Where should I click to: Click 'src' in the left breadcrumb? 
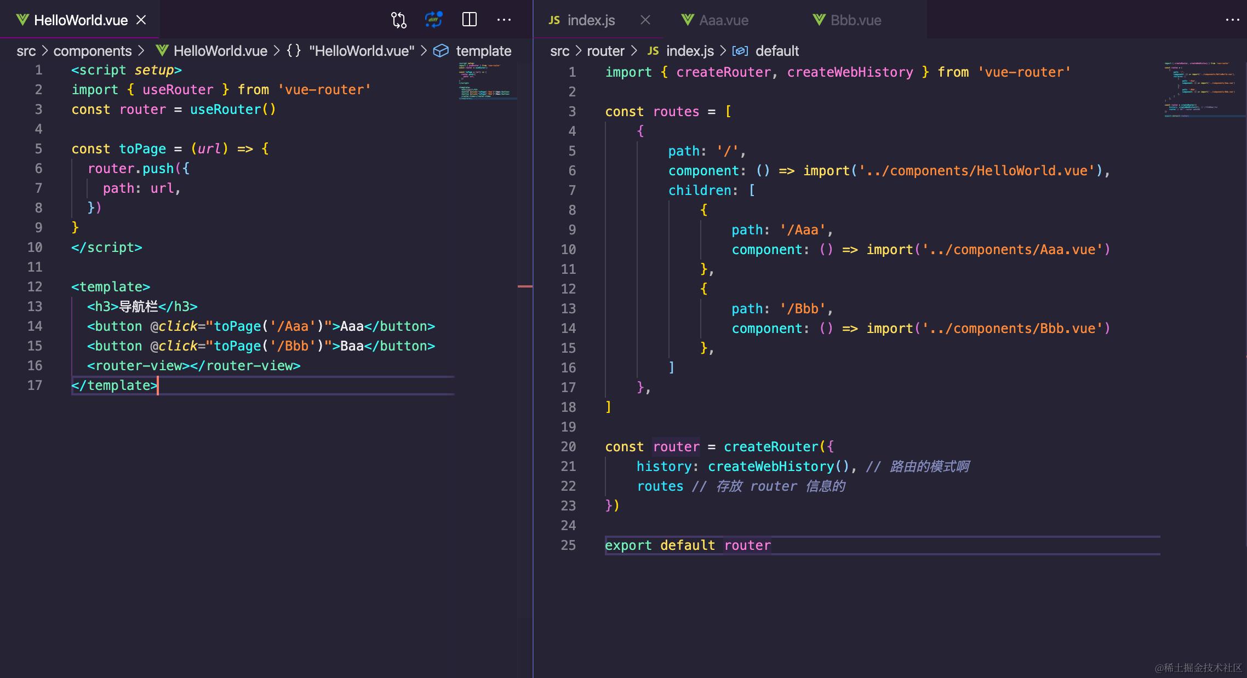[x=26, y=51]
